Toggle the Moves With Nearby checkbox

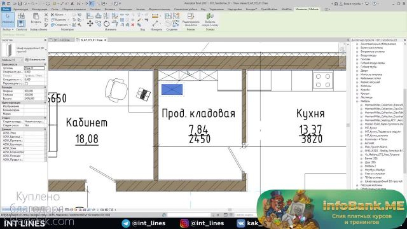[26, 83]
